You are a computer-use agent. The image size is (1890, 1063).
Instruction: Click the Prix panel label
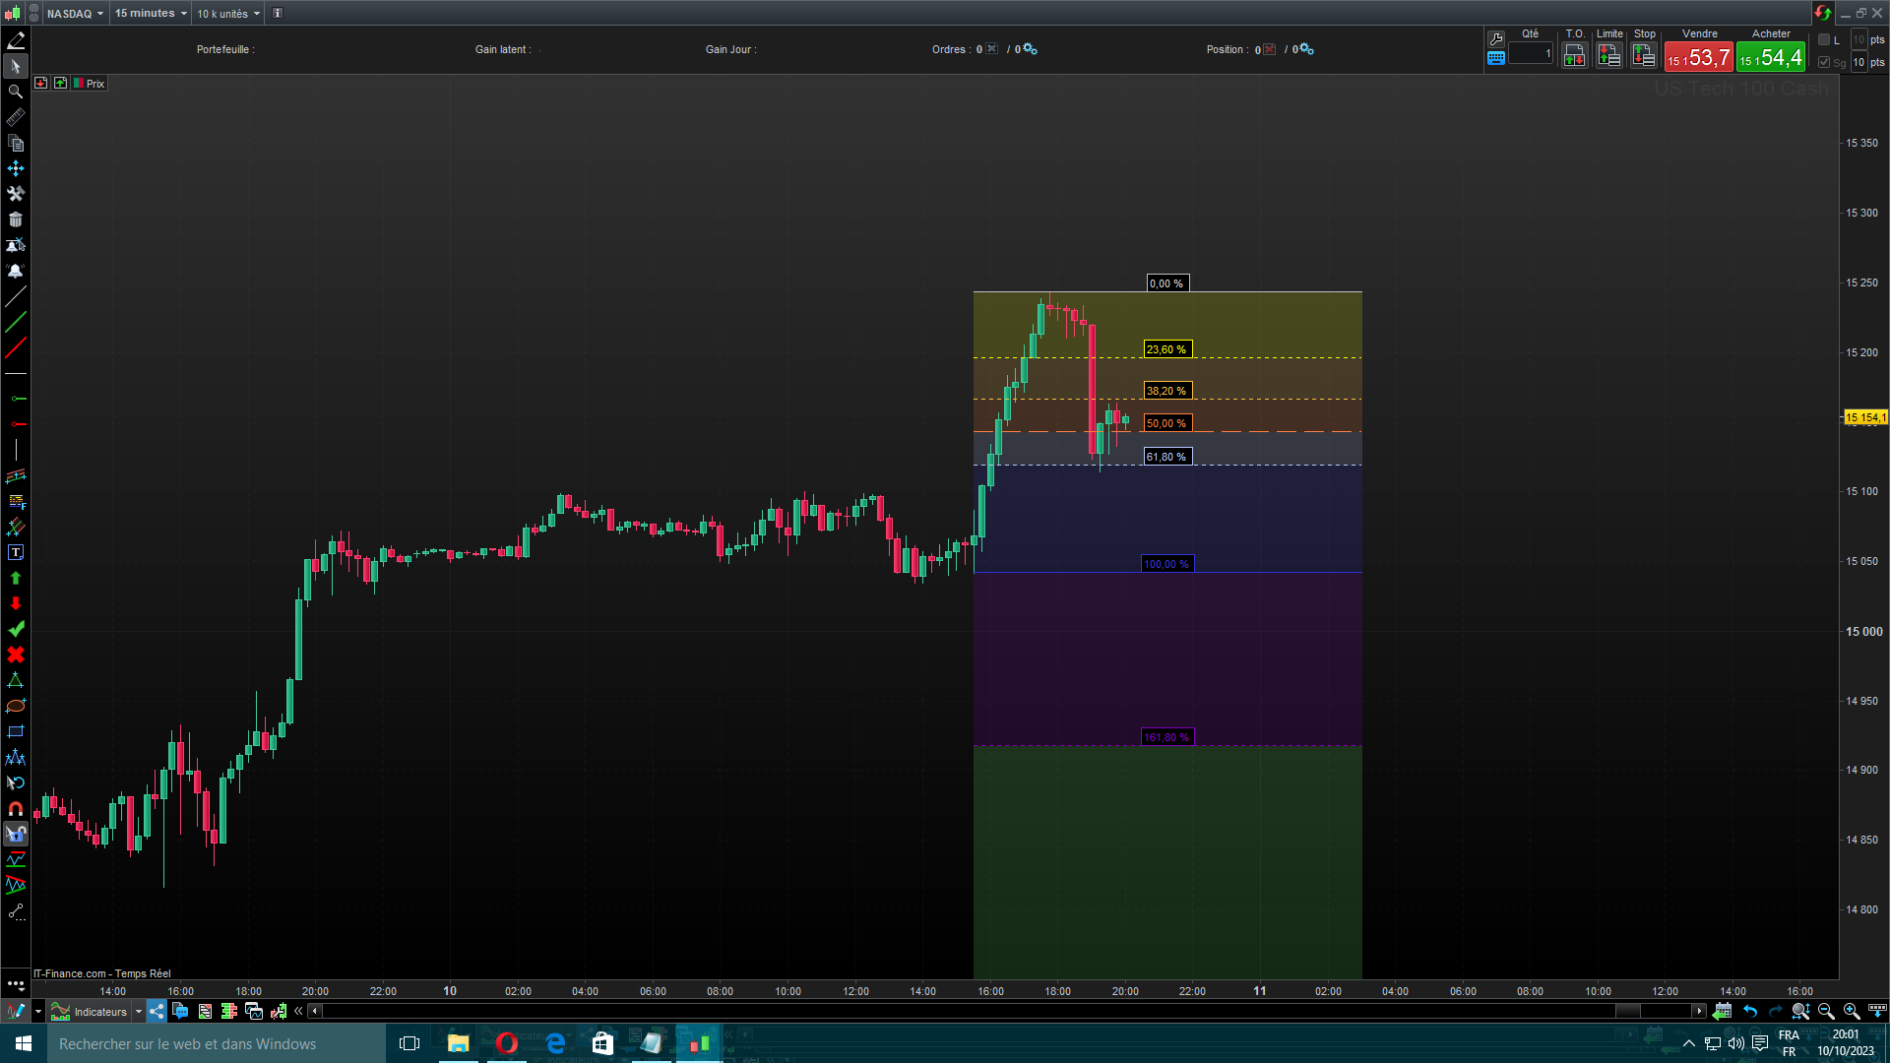point(94,84)
